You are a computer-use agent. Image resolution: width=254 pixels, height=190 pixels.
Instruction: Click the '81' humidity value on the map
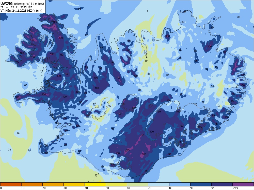pyautogui.click(x=29, y=150)
